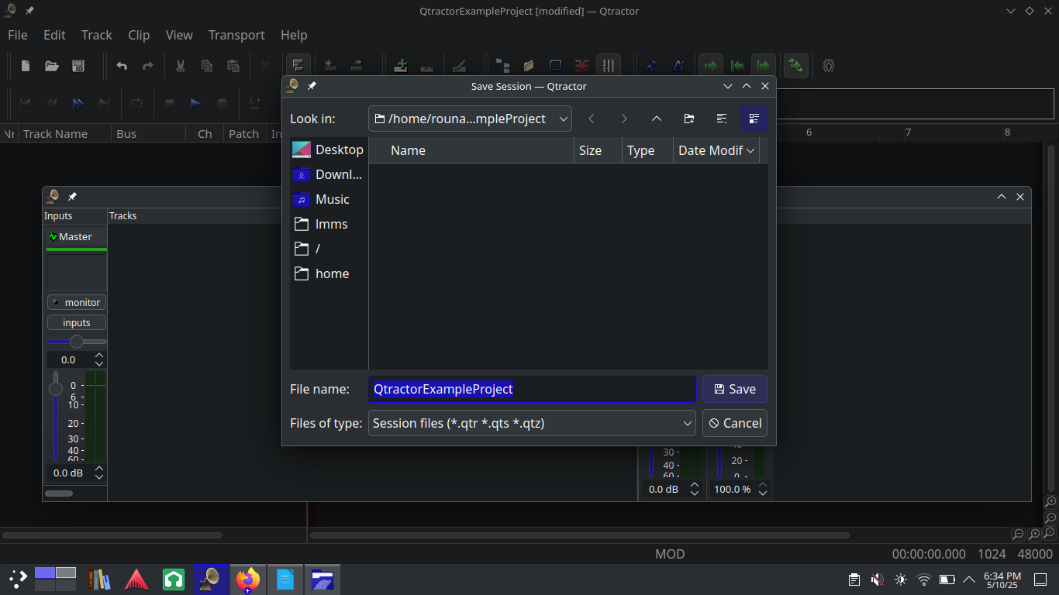Screen dimensions: 1059x595
Task: Click the New session toolbar icon
Action: [x=26, y=66]
